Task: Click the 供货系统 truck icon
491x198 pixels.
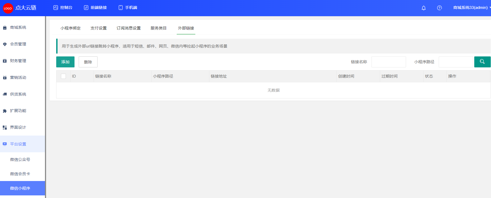Action: coord(5,94)
